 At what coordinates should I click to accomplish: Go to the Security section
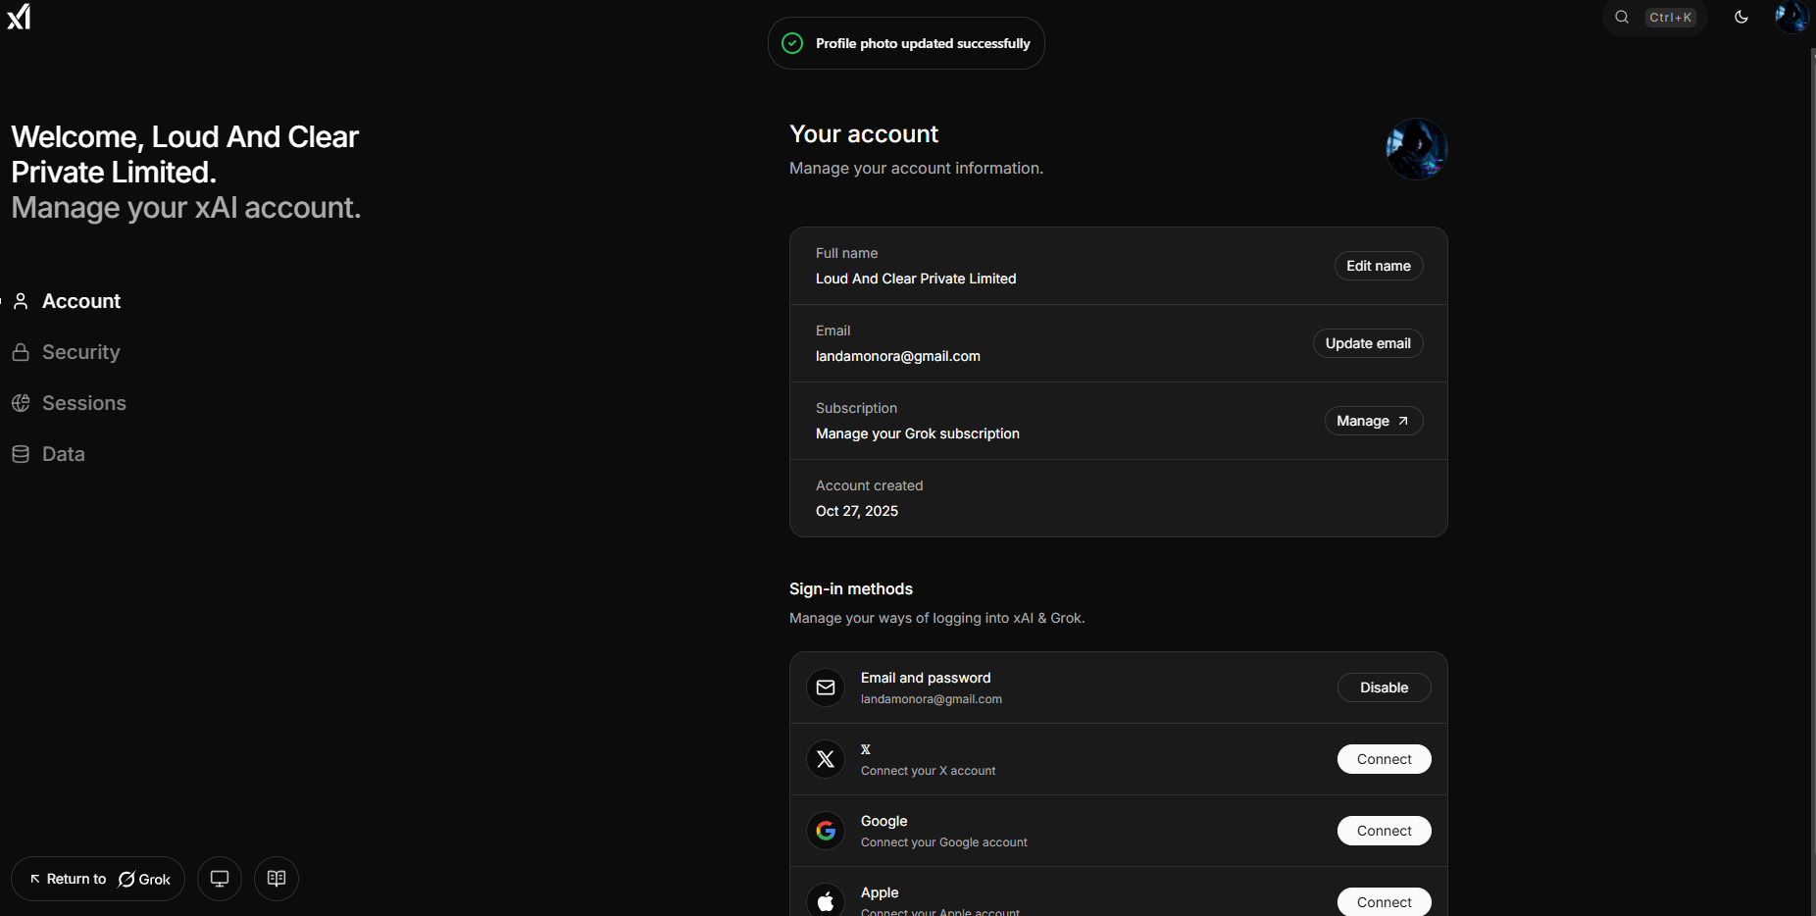[x=67, y=352]
